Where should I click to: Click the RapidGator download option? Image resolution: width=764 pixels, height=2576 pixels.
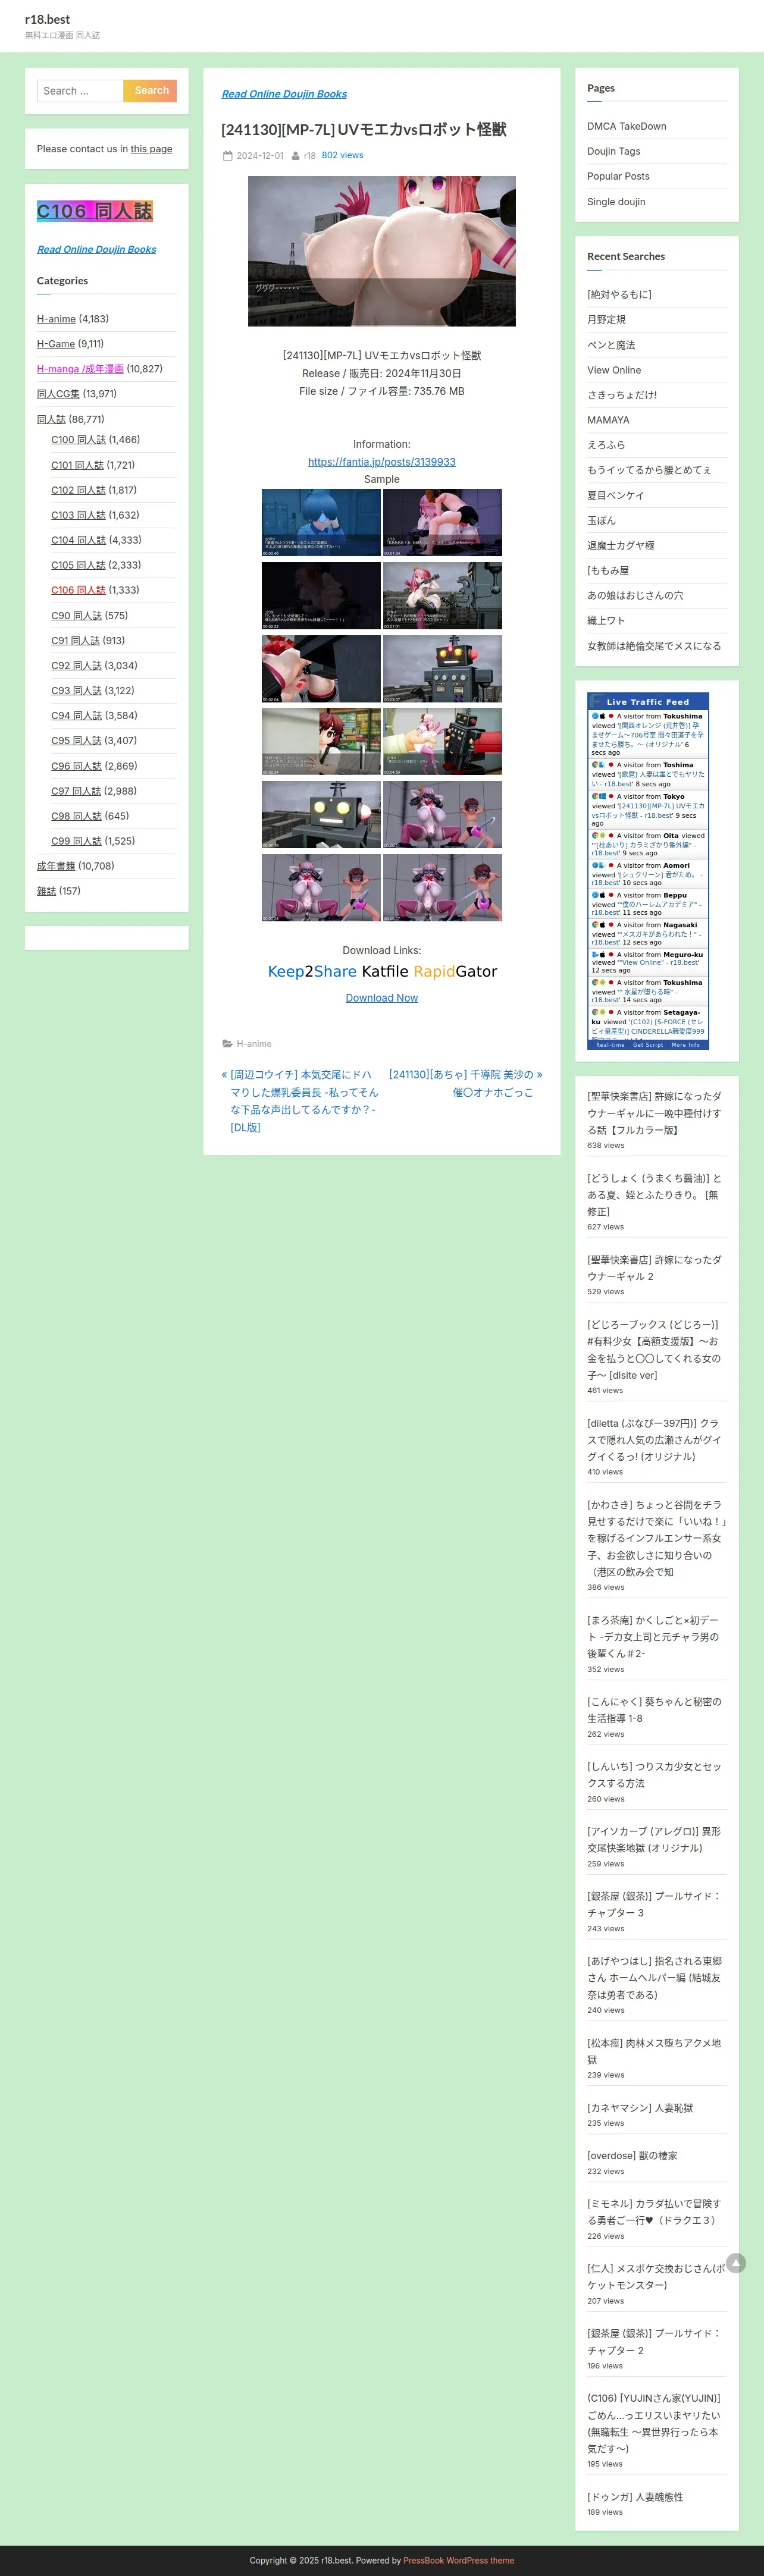[455, 971]
